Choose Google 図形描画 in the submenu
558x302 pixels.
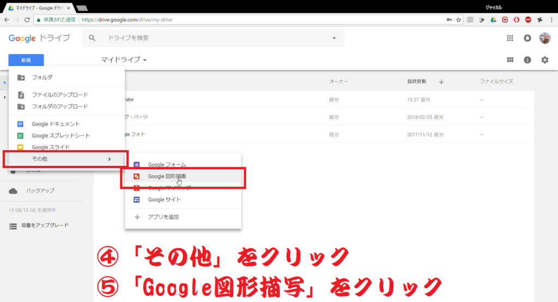point(183,176)
